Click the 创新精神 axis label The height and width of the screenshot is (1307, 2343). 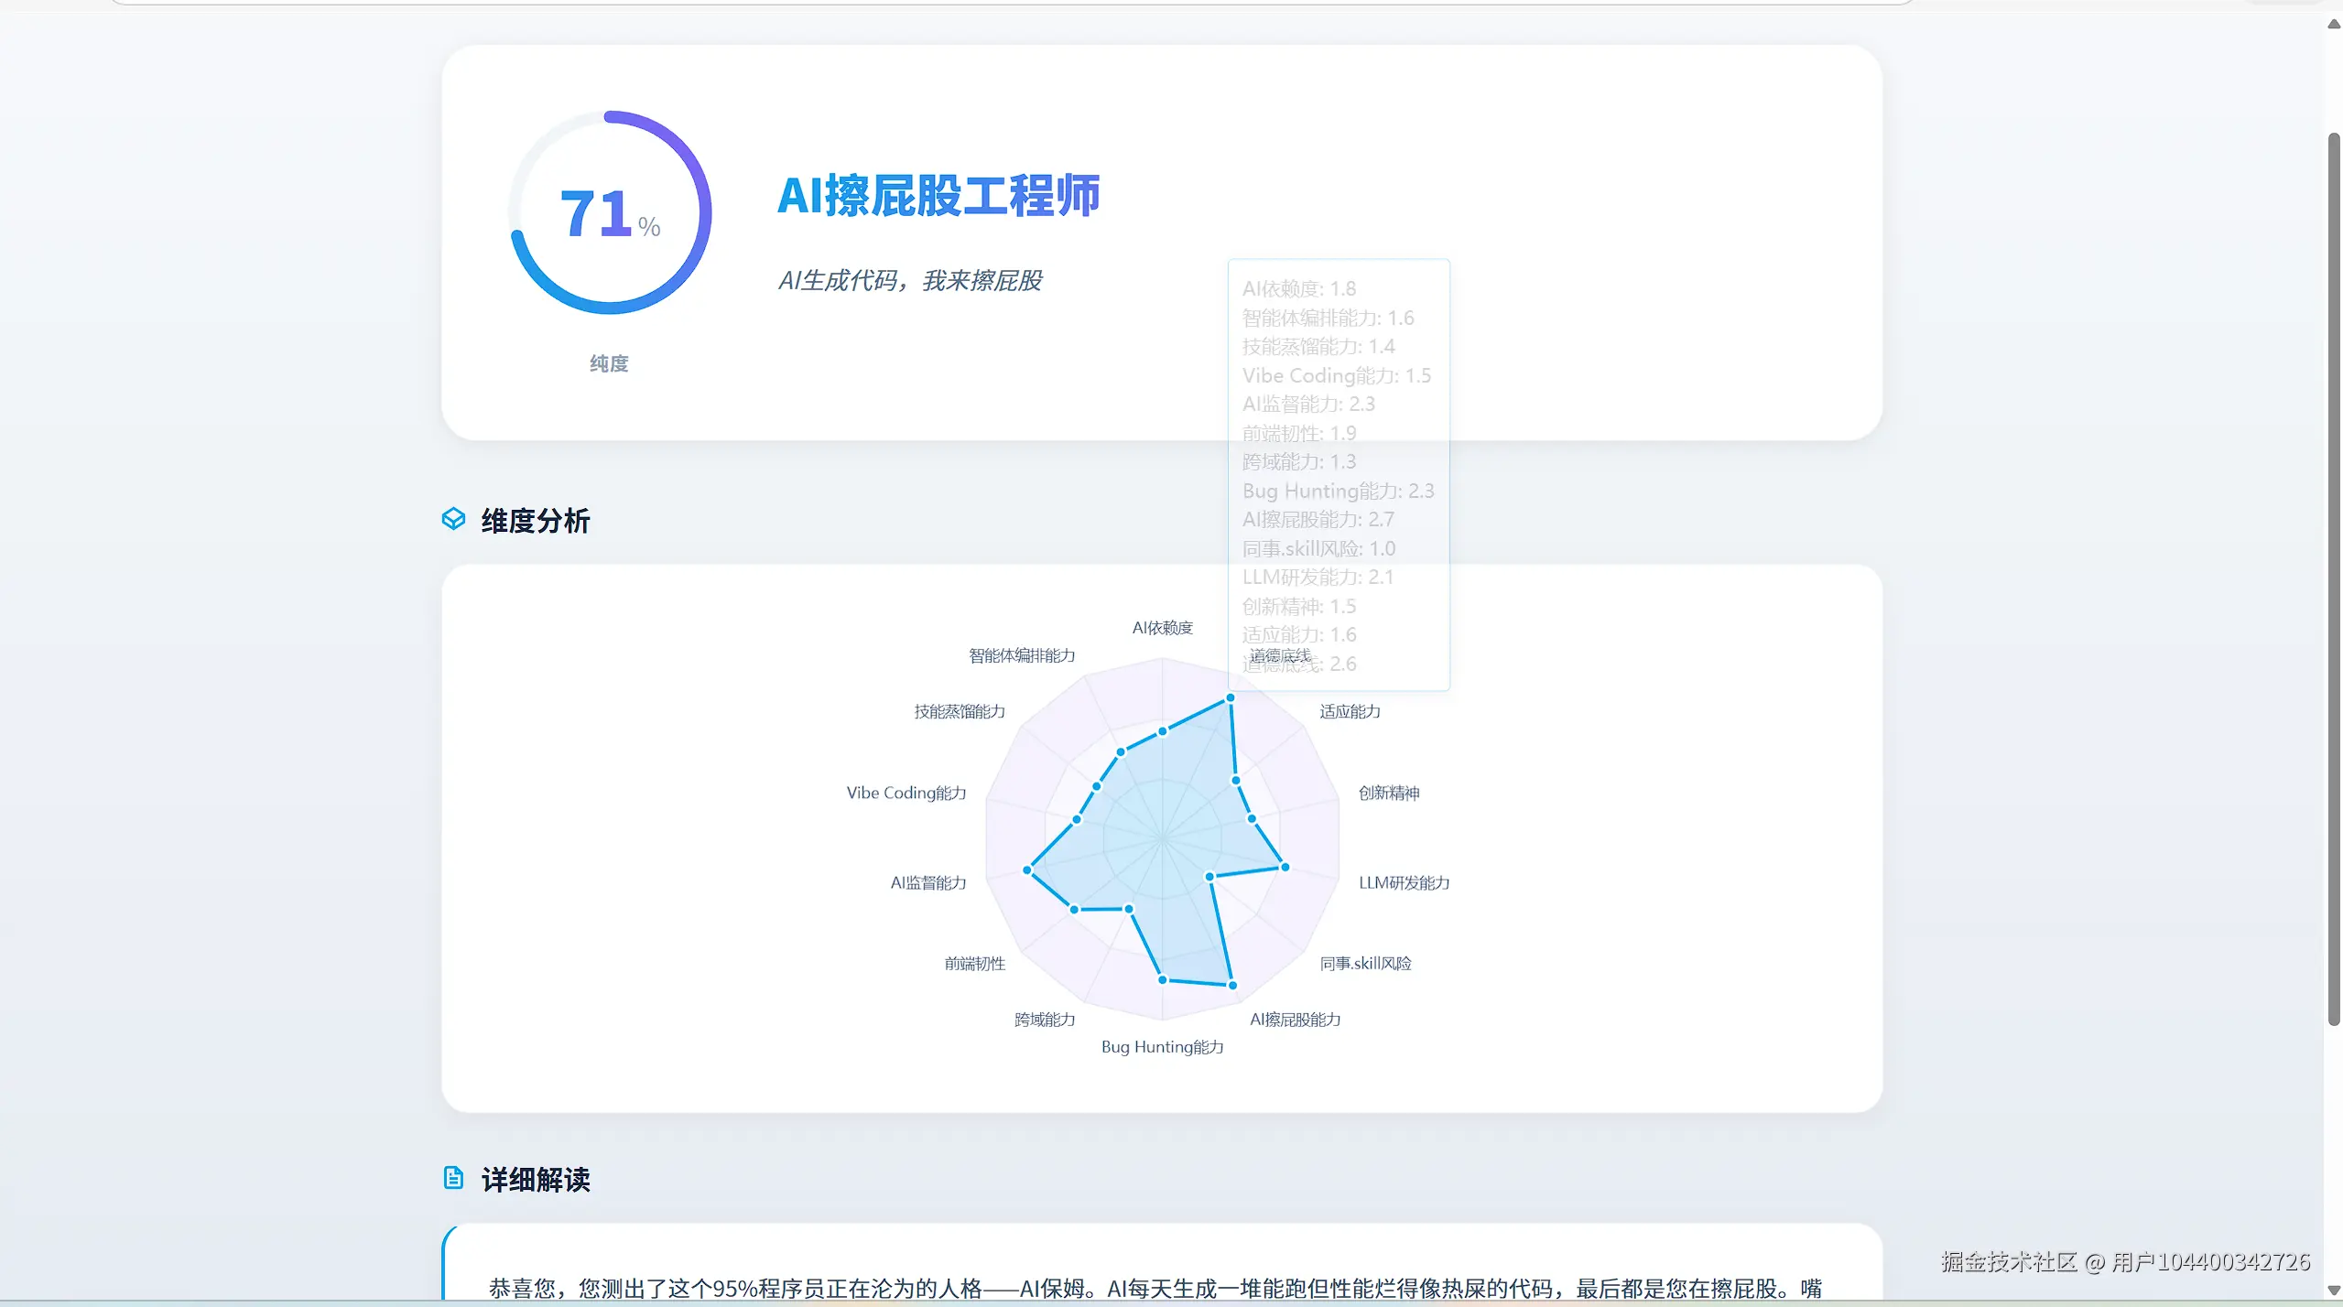1388,793
